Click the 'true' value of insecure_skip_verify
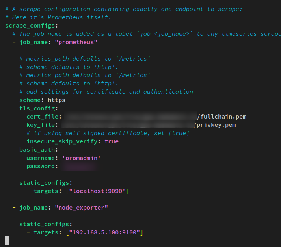Viewport: 281px width, 247px height. tap(112, 141)
